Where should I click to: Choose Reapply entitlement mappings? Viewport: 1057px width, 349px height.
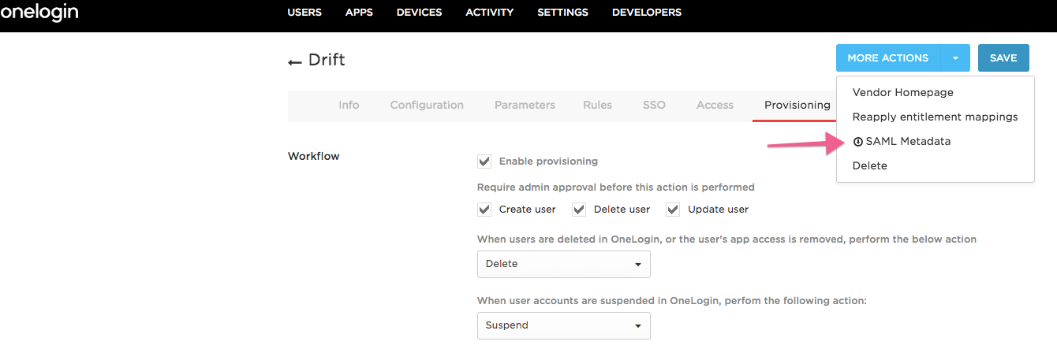click(x=936, y=117)
